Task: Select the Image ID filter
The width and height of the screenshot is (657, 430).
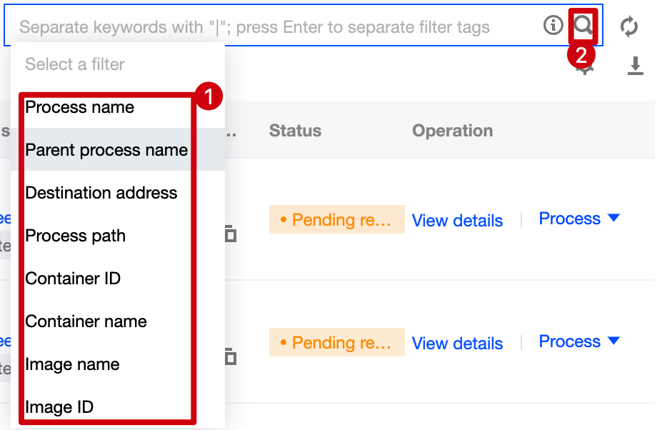Action: [x=59, y=407]
